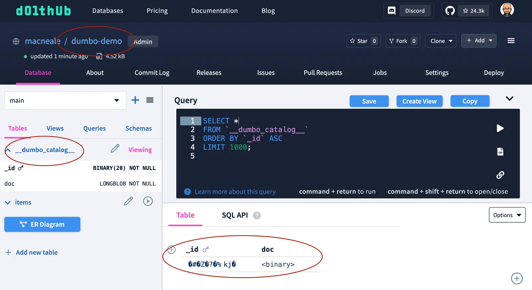Open the branch list menu icon
This screenshot has height=290, width=532.
pos(150,100)
